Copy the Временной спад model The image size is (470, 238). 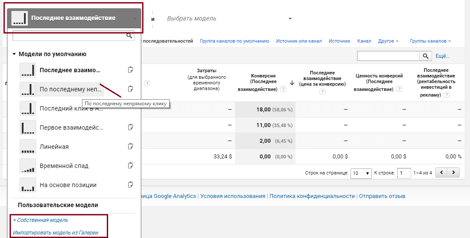pyautogui.click(x=130, y=165)
